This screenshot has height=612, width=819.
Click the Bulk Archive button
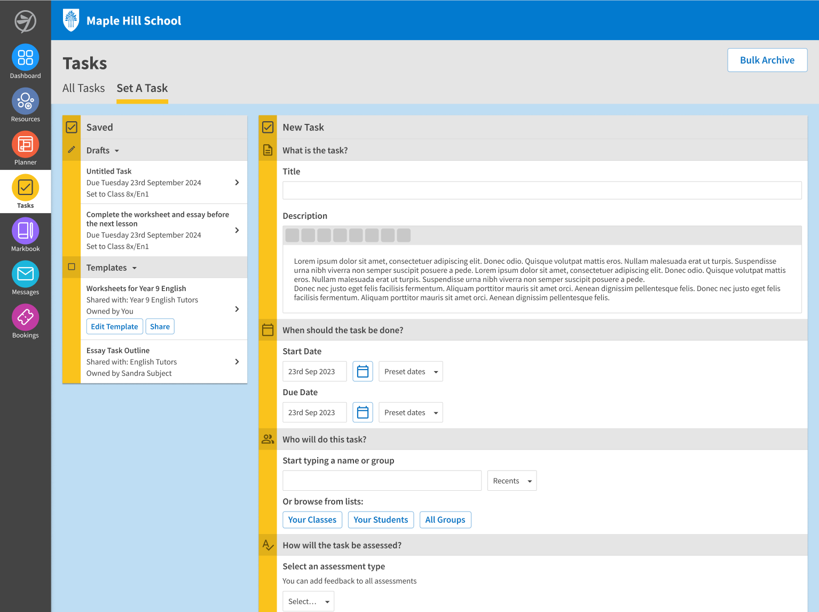[767, 60]
